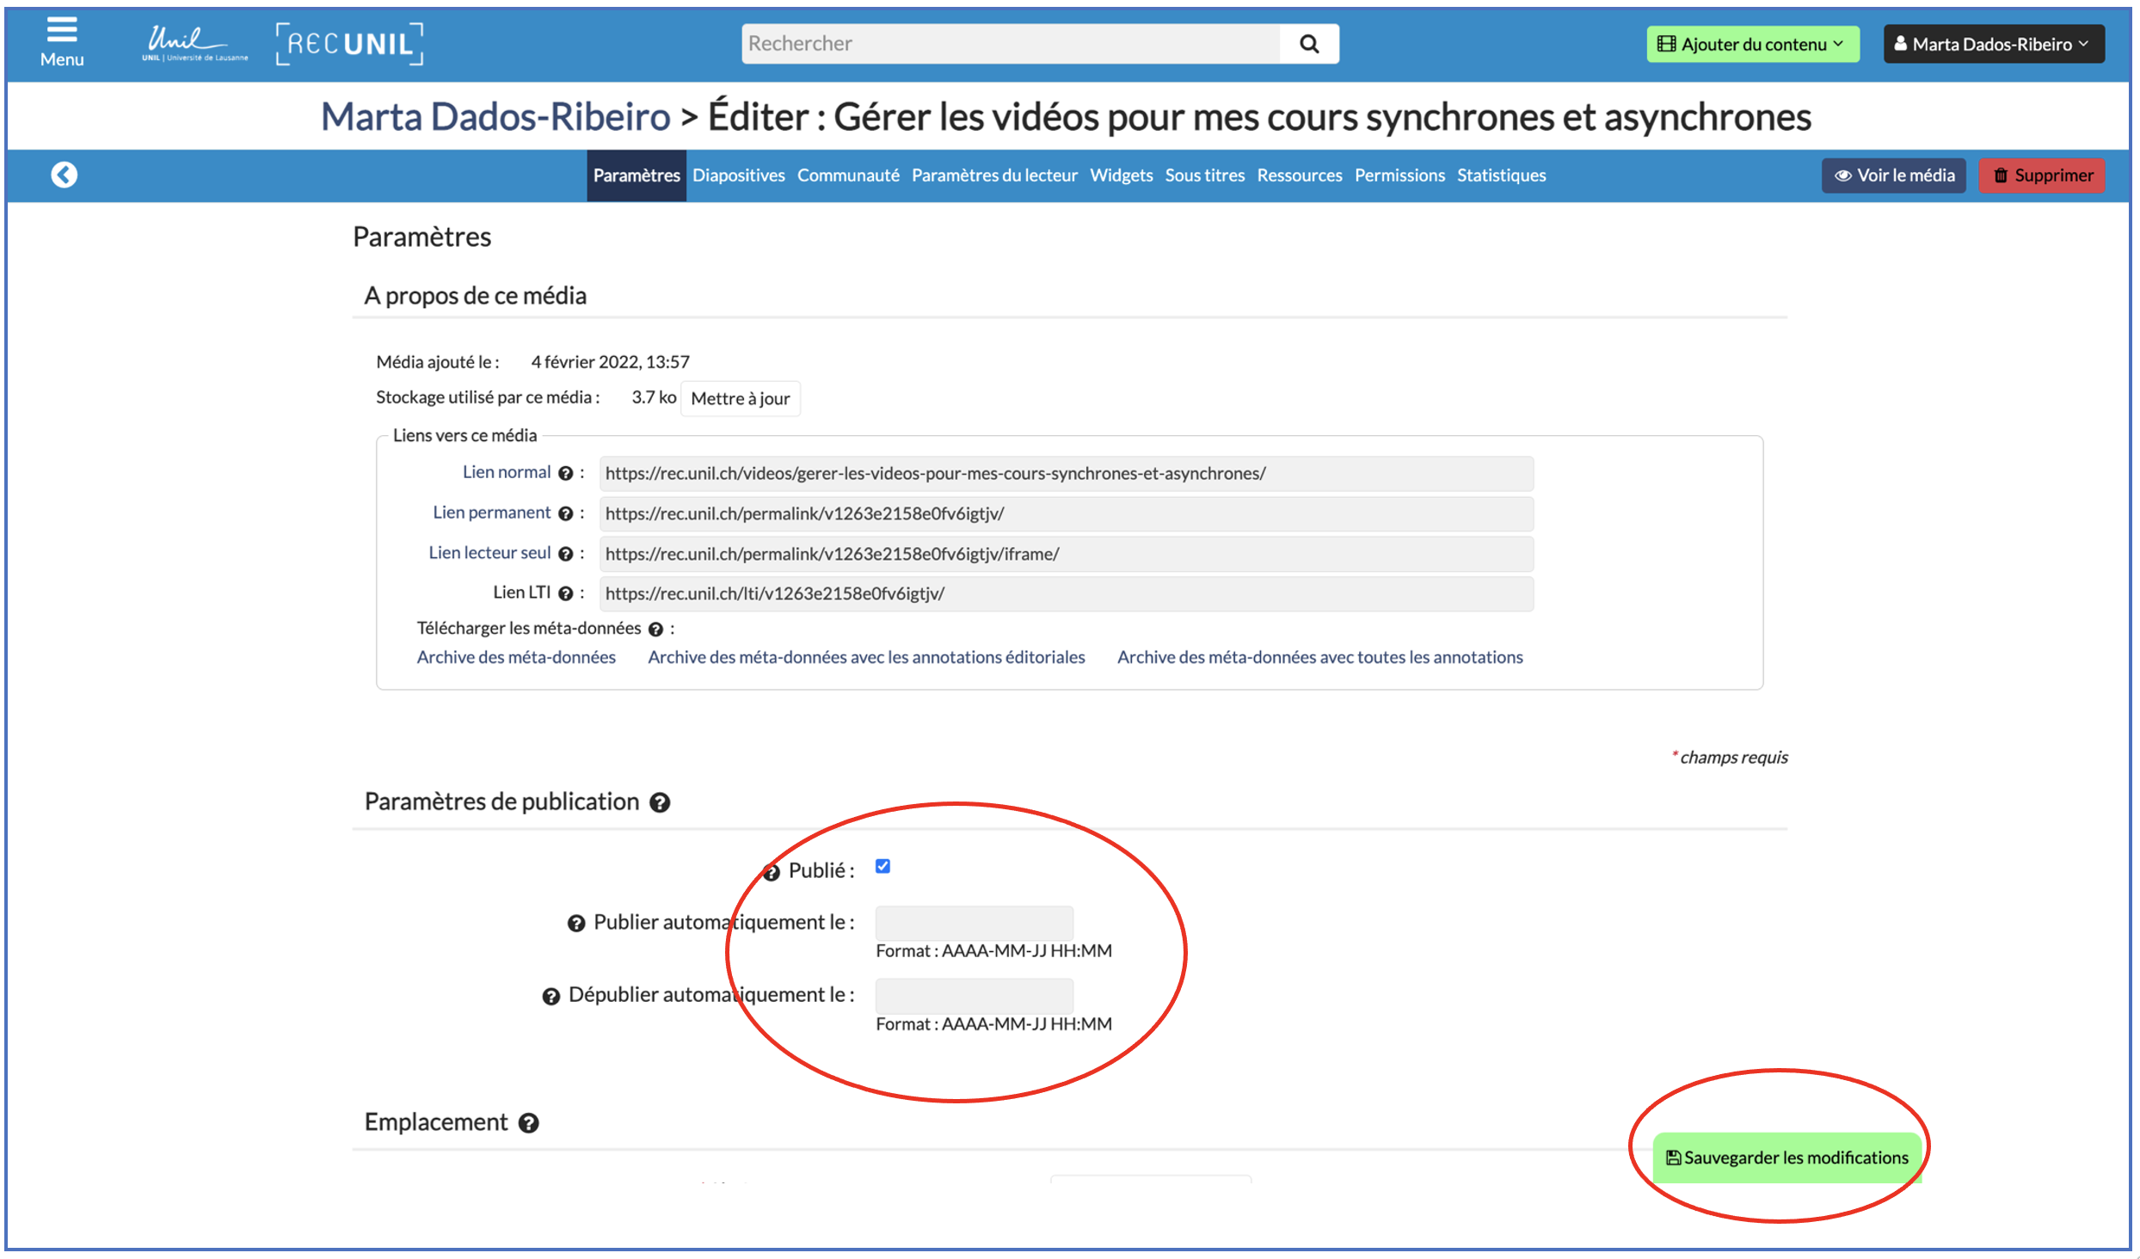Open the Marta Dados-Ribeiro user menu

click(1993, 45)
